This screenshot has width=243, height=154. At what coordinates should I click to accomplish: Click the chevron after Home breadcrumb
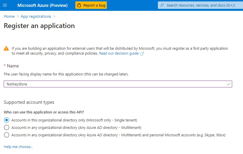(18, 17)
